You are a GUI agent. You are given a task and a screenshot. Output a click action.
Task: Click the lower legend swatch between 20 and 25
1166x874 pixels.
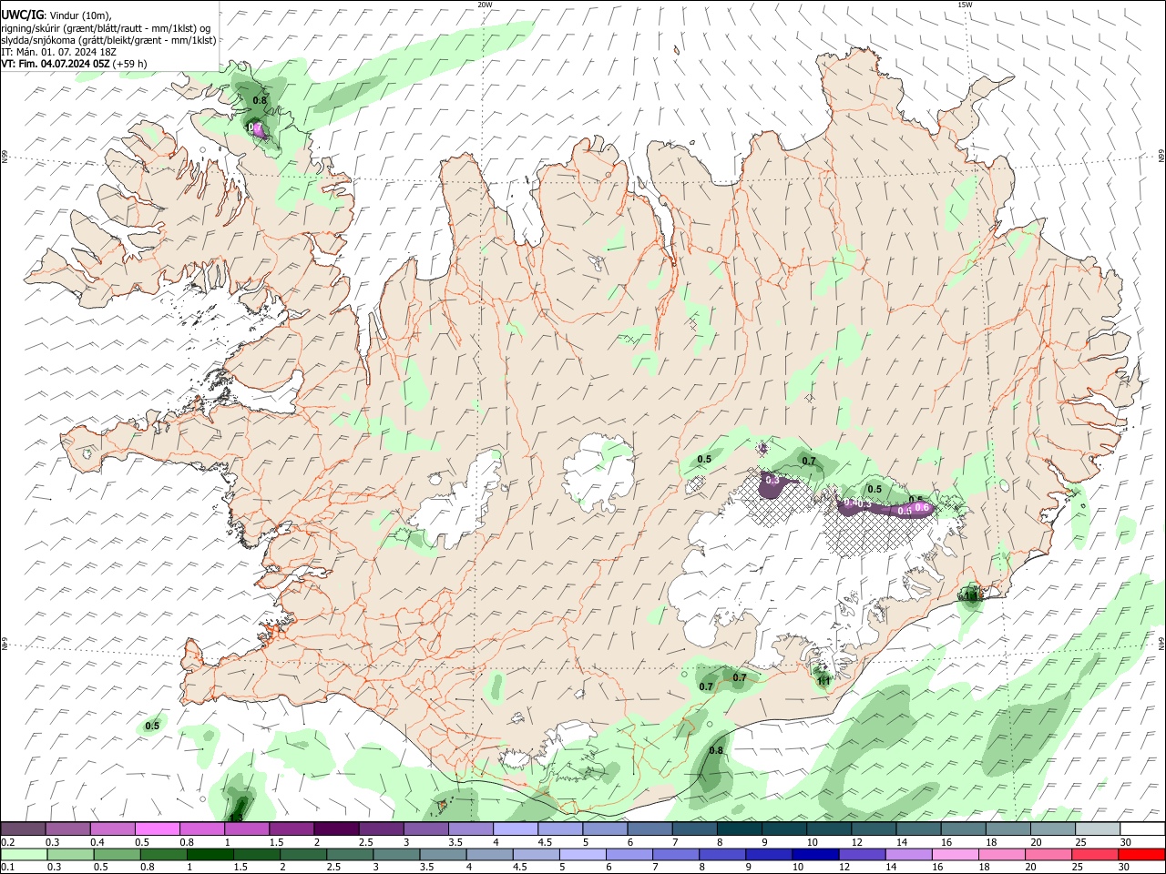pyautogui.click(x=1048, y=854)
